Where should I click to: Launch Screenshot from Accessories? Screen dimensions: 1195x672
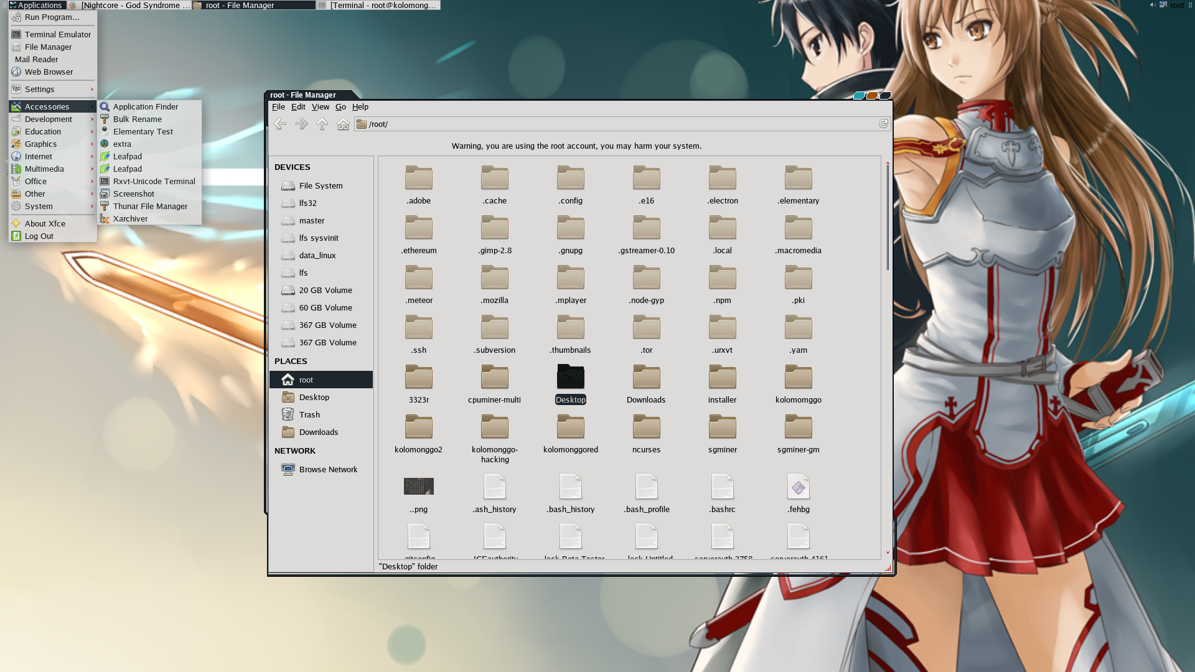149,194
